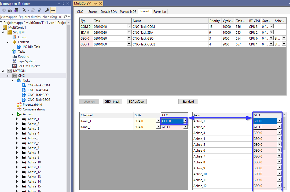Click the GEO hinzuf. button

[112, 101]
